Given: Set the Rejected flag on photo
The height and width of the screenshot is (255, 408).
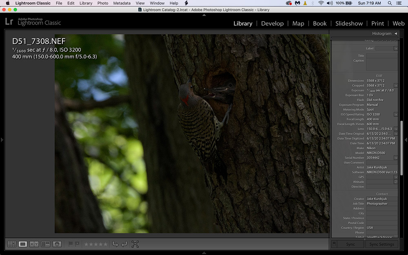Looking at the screenshot, I should tap(77, 244).
